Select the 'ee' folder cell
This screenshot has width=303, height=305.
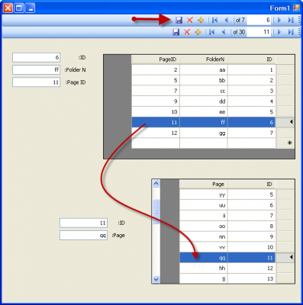pyautogui.click(x=204, y=112)
